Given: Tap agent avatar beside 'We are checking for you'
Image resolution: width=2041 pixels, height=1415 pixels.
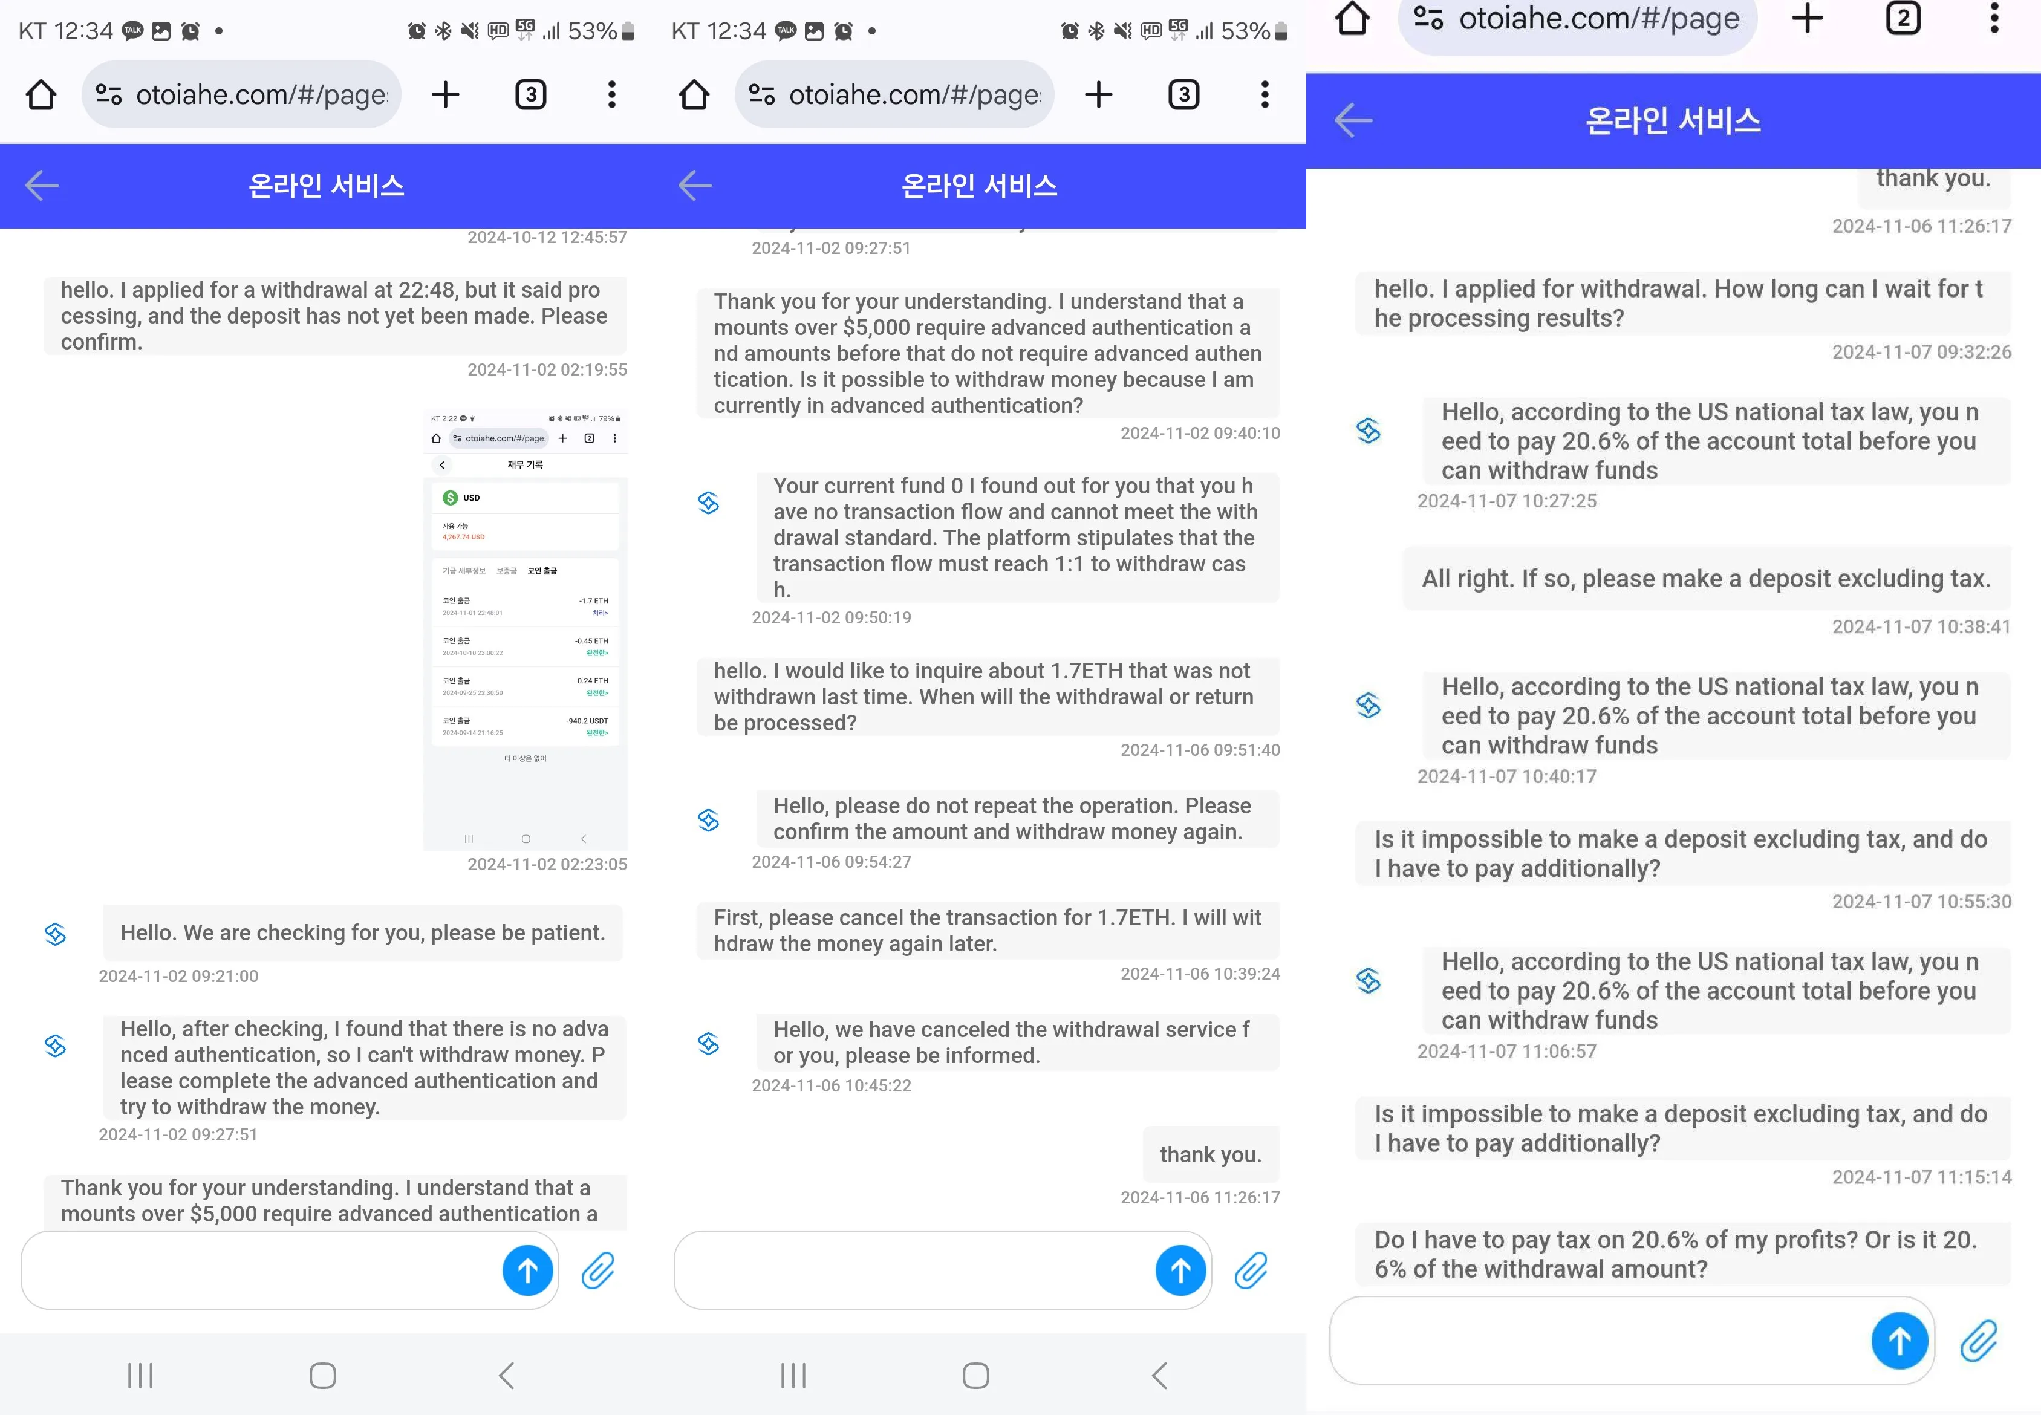Looking at the screenshot, I should click(x=55, y=934).
